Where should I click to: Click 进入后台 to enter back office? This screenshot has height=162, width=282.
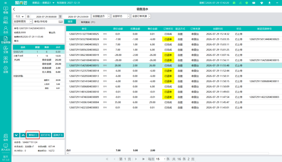click(5, 147)
